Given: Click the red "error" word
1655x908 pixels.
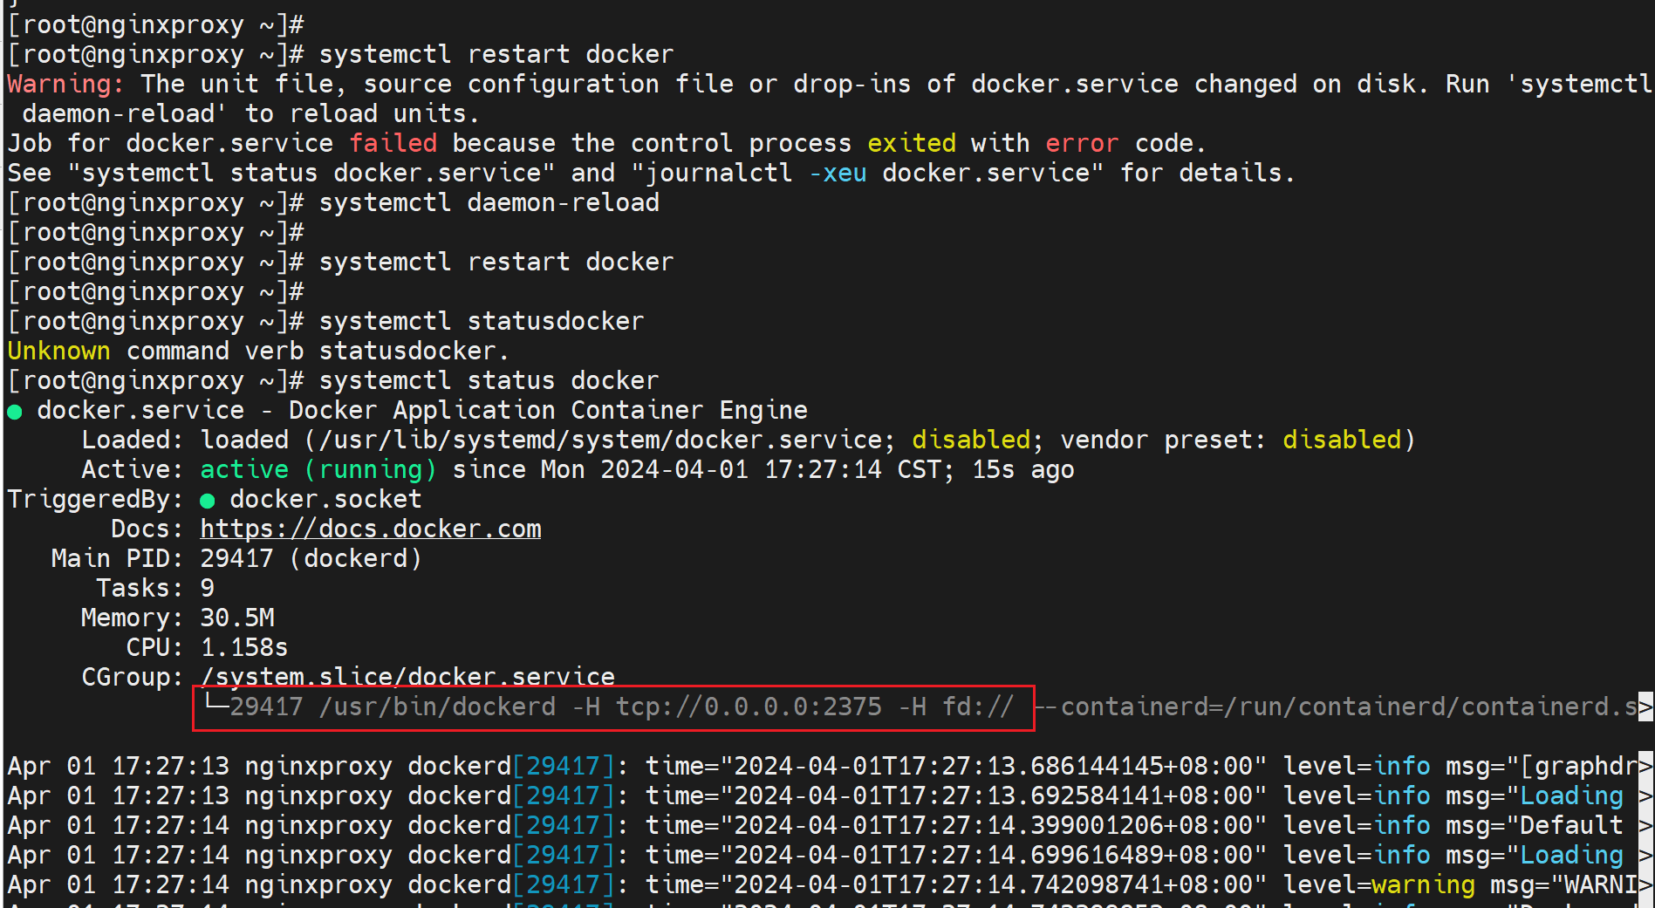Looking at the screenshot, I should click(x=1081, y=143).
